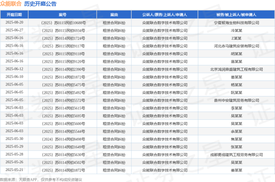Click defendant name 胡某某
275x182 pixels.
(236, 54)
